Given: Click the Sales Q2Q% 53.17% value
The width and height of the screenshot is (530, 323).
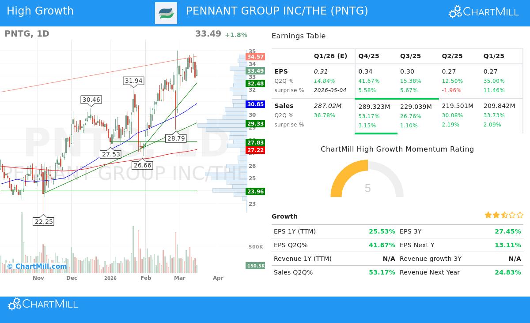Looking at the screenshot, I should [x=382, y=272].
